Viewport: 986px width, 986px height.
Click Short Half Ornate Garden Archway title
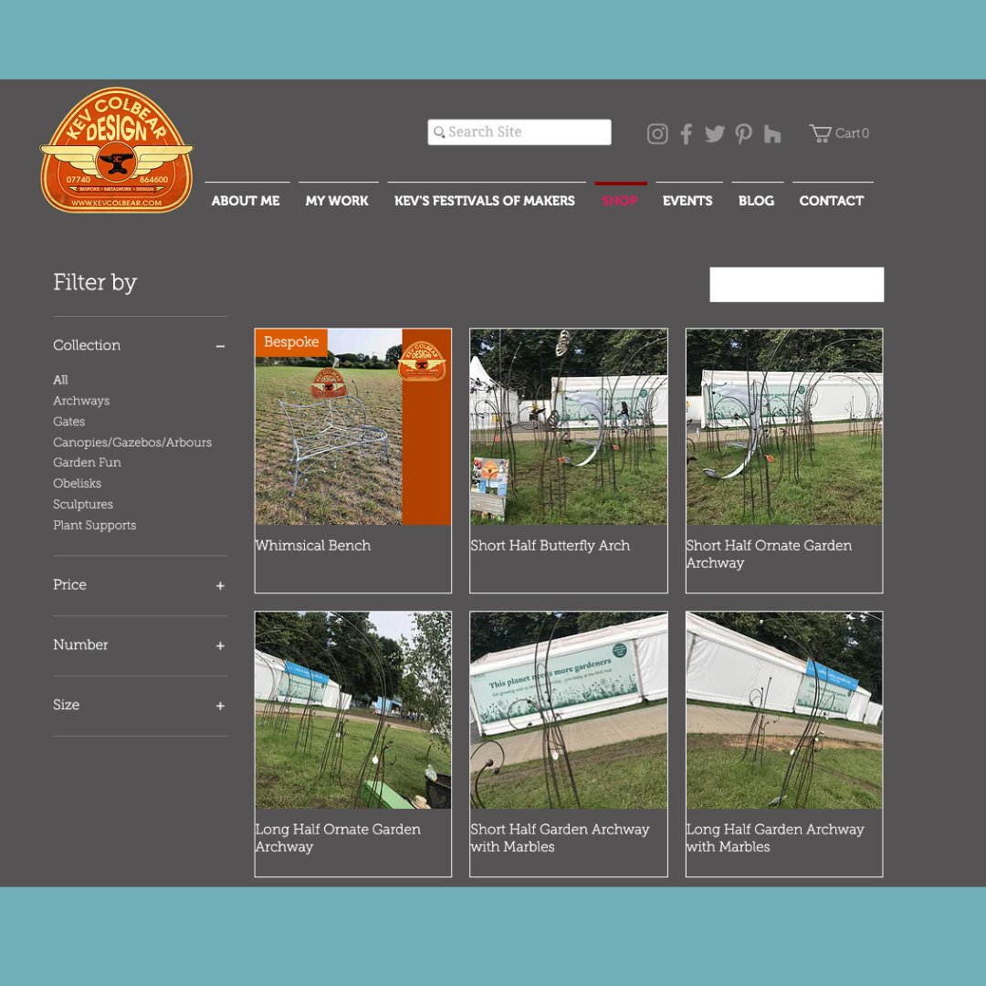[x=769, y=554]
